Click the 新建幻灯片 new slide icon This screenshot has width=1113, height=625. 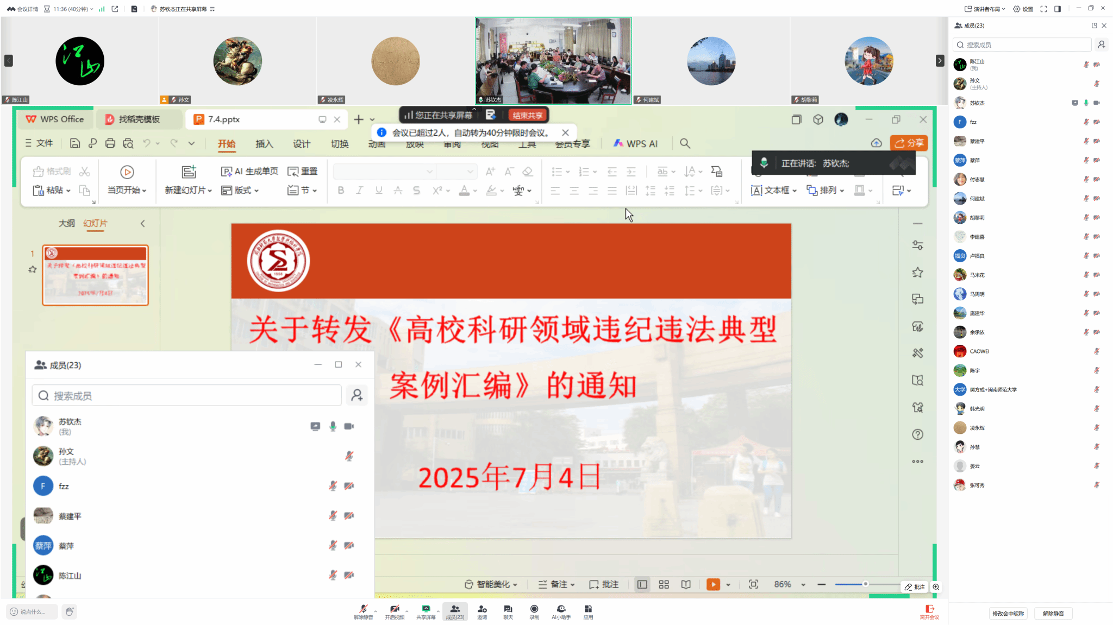[x=189, y=172]
